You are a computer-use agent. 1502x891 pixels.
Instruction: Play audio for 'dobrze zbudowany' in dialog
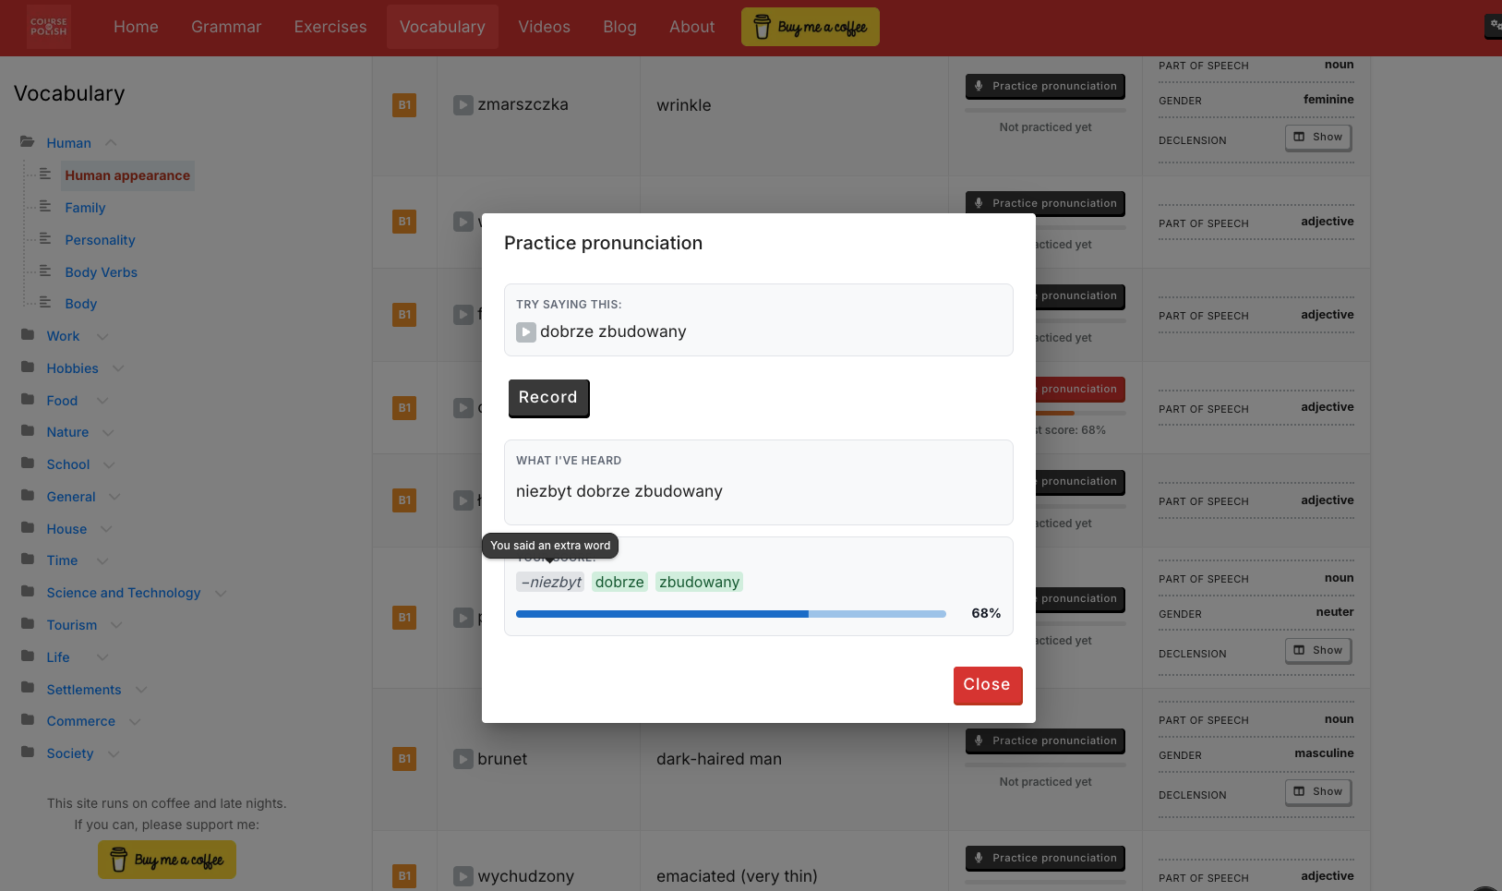pos(525,332)
